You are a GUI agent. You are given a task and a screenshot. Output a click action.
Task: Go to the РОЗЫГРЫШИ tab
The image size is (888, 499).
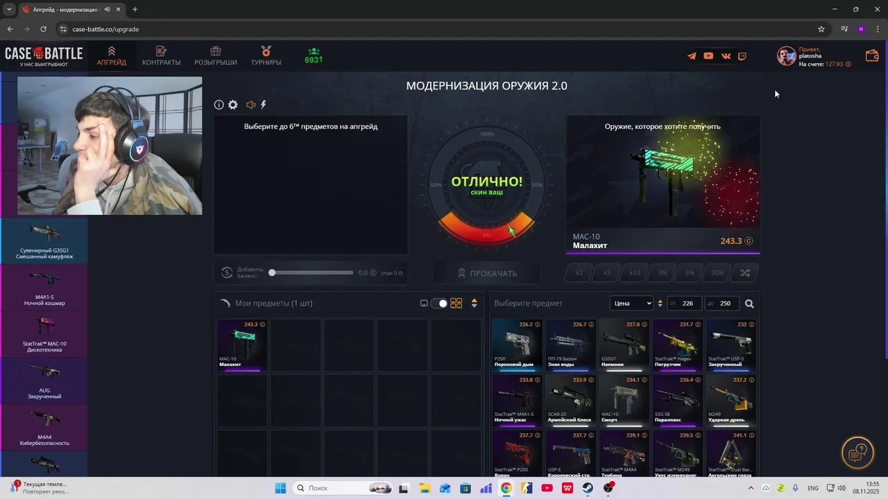[x=216, y=56]
